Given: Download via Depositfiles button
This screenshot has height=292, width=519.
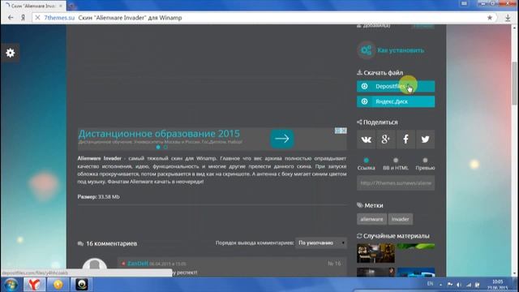Looking at the screenshot, I should tap(396, 87).
